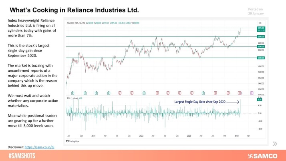The height and width of the screenshot is (161, 286).
Task: Click the 1360.00 value on the price axis
Action: point(261,89)
